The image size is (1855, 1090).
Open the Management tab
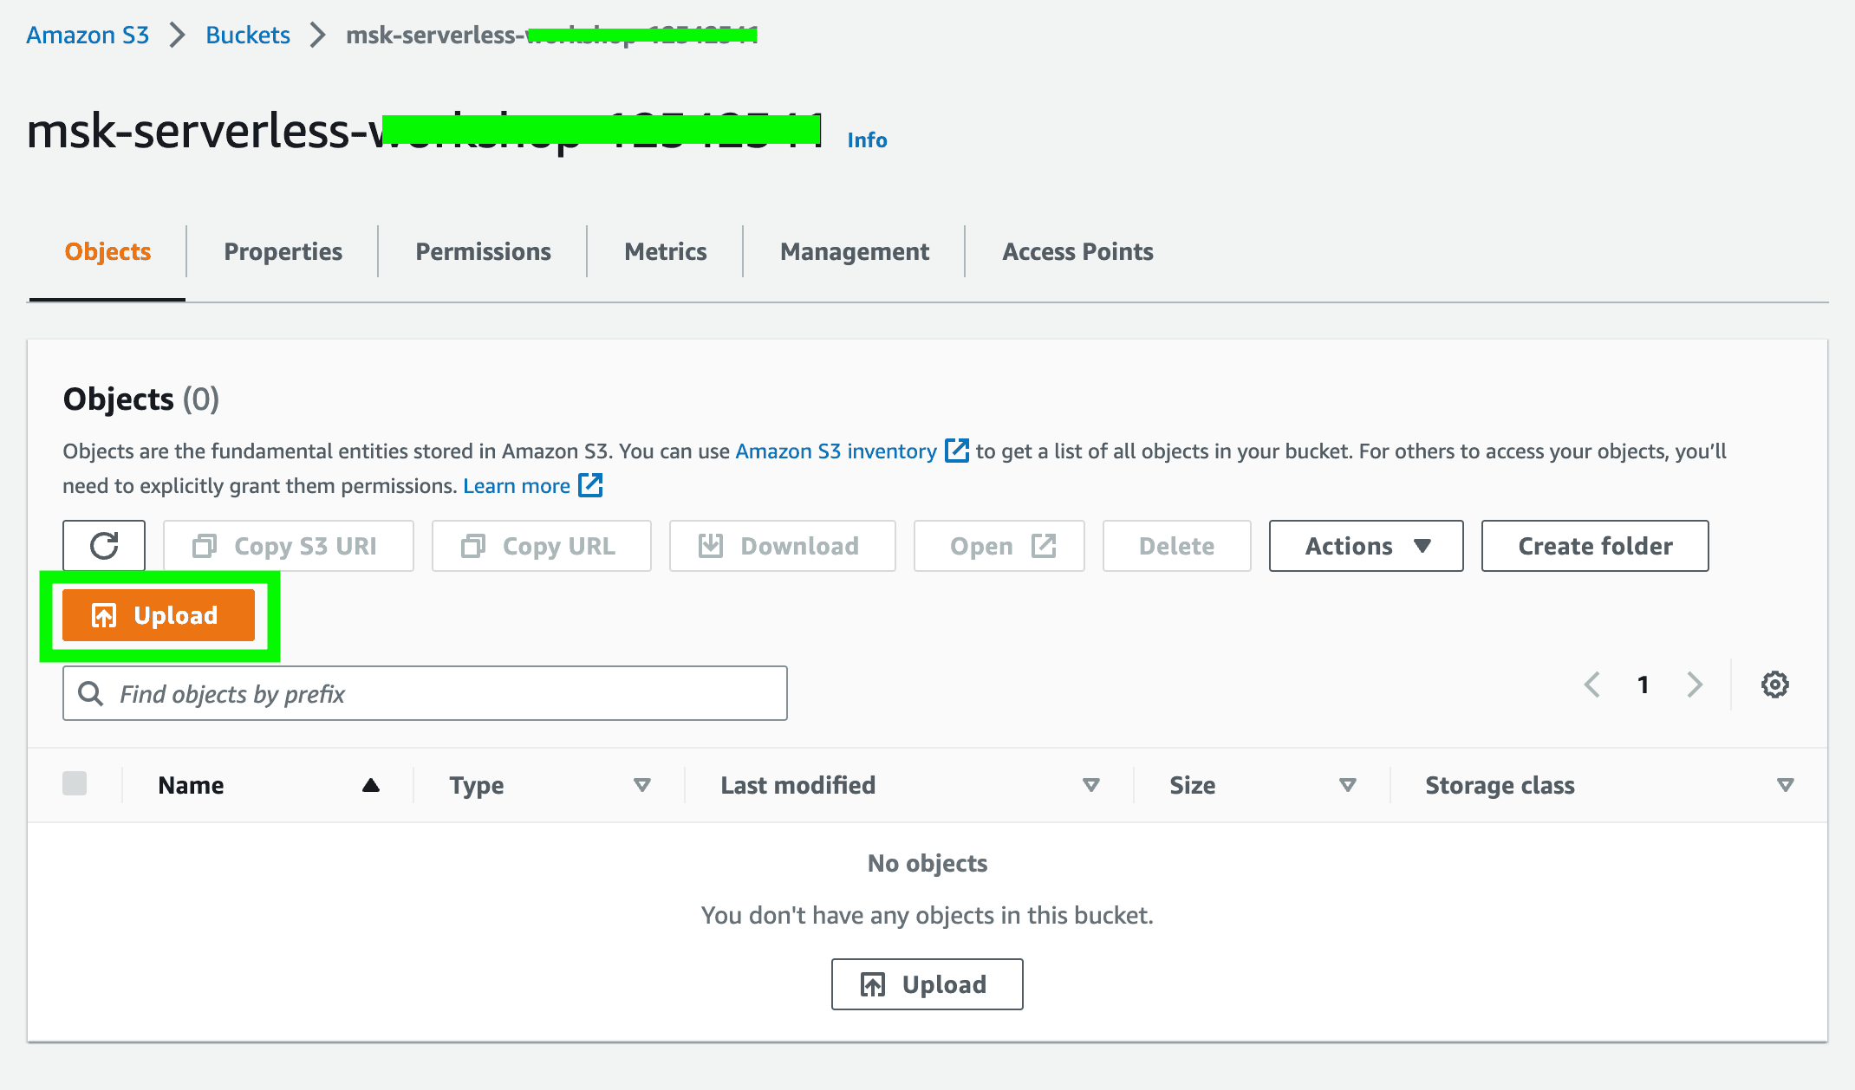pos(854,251)
